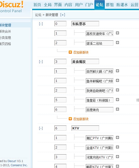Click display order field of 渔皇莊
The image size is (139, 168).
[60, 100]
